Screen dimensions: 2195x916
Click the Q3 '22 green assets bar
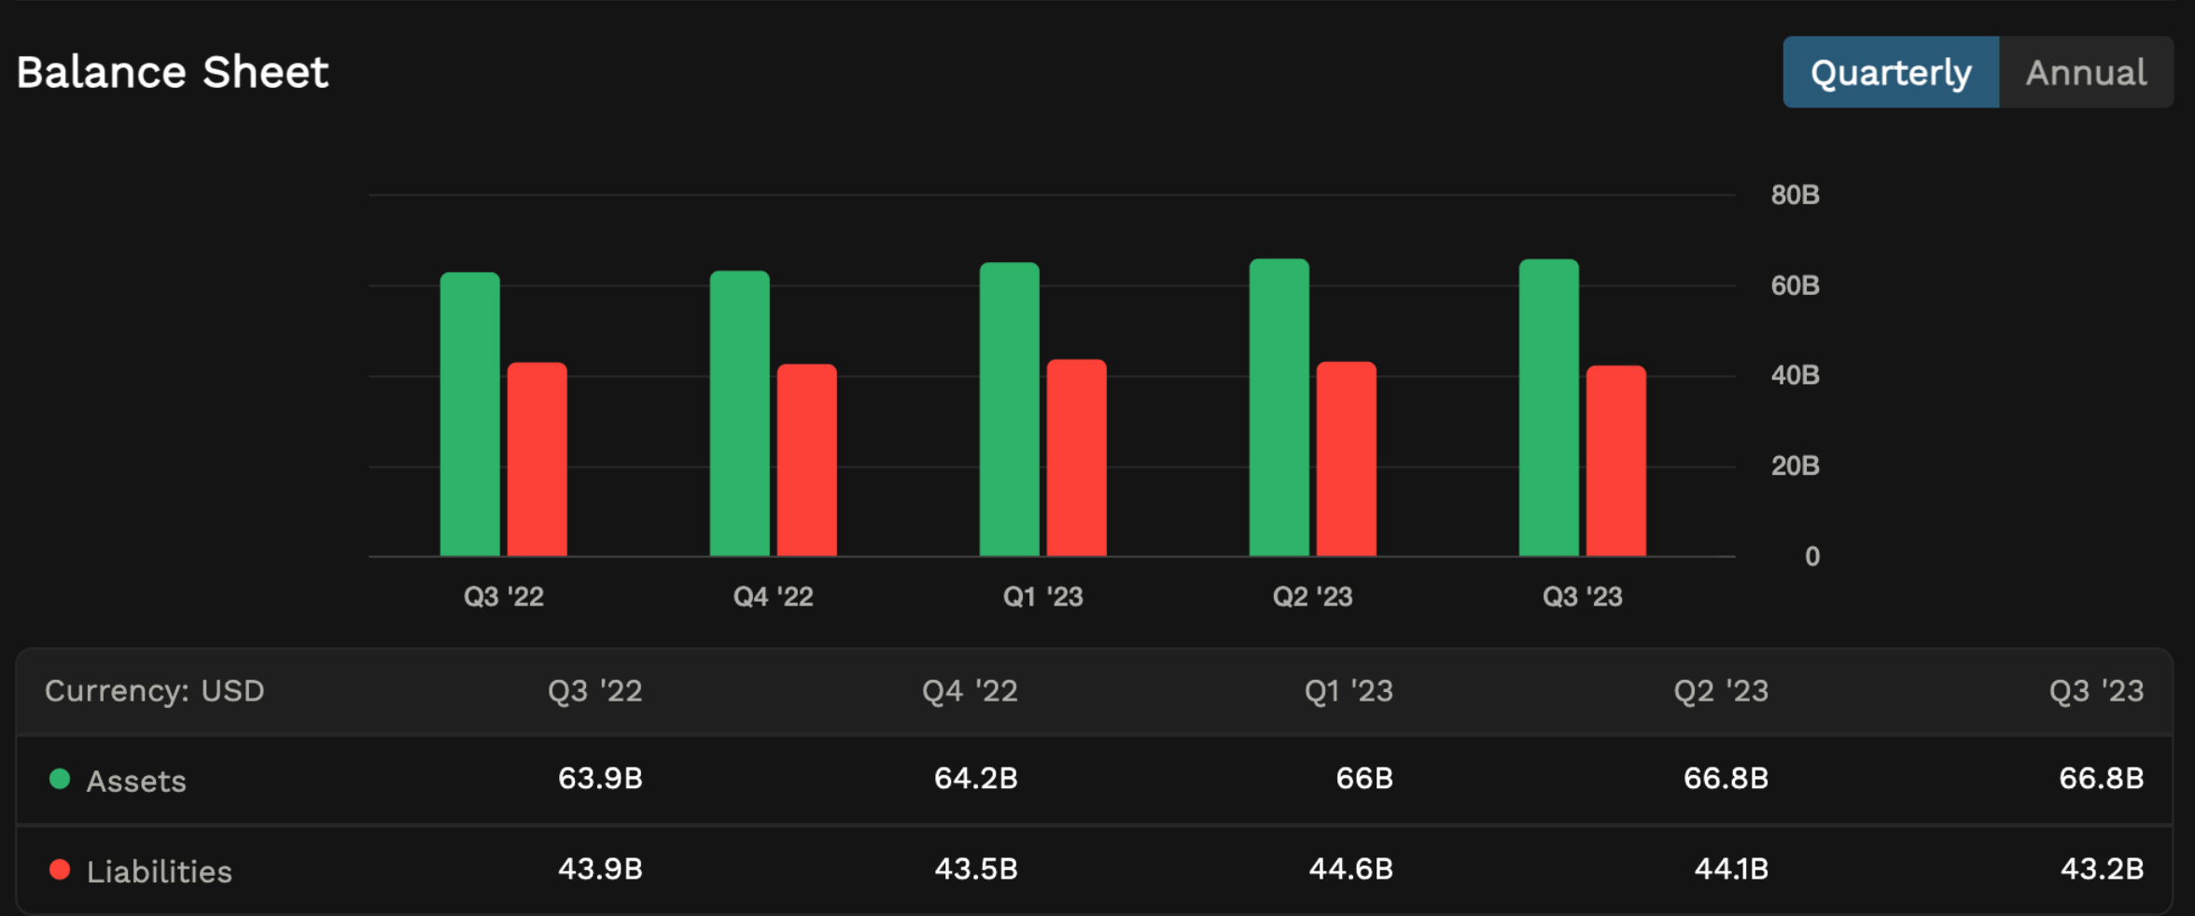coord(469,415)
